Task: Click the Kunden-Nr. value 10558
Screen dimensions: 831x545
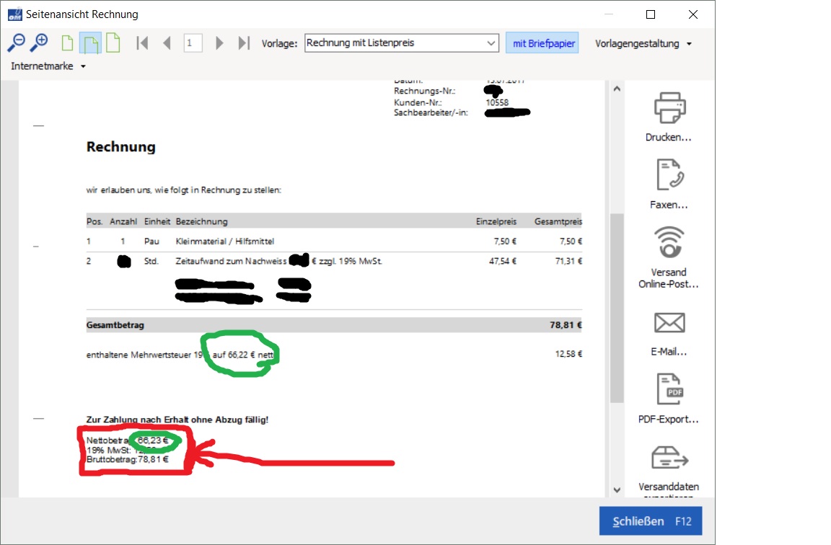Action: tap(497, 102)
